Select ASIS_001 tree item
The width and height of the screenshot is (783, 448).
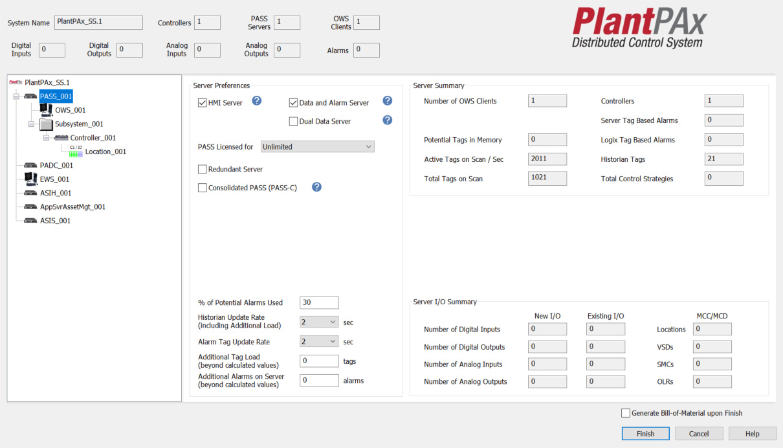56,221
